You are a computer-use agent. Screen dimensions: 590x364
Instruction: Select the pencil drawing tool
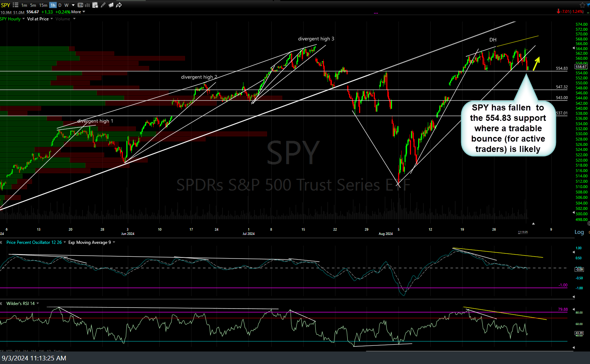[103, 5]
